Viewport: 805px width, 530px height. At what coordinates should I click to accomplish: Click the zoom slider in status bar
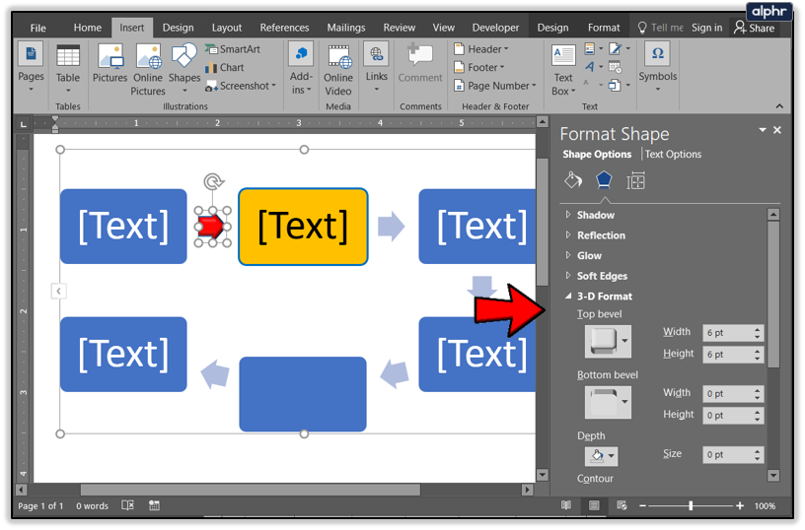[691, 505]
